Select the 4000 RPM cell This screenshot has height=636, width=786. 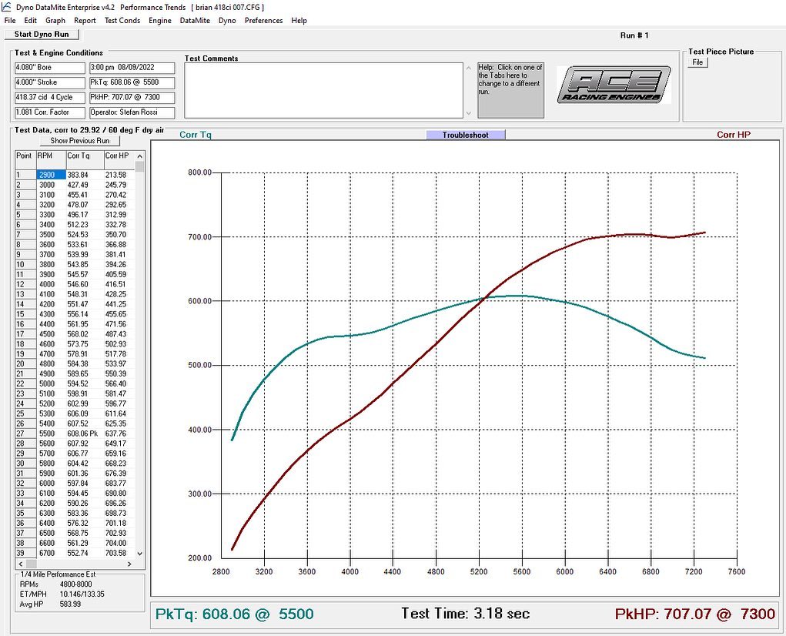tap(51, 284)
